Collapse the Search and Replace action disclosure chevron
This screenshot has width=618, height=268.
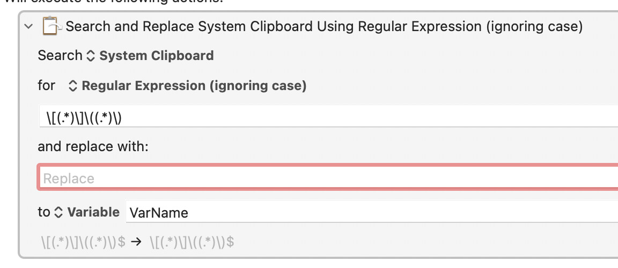coord(28,27)
